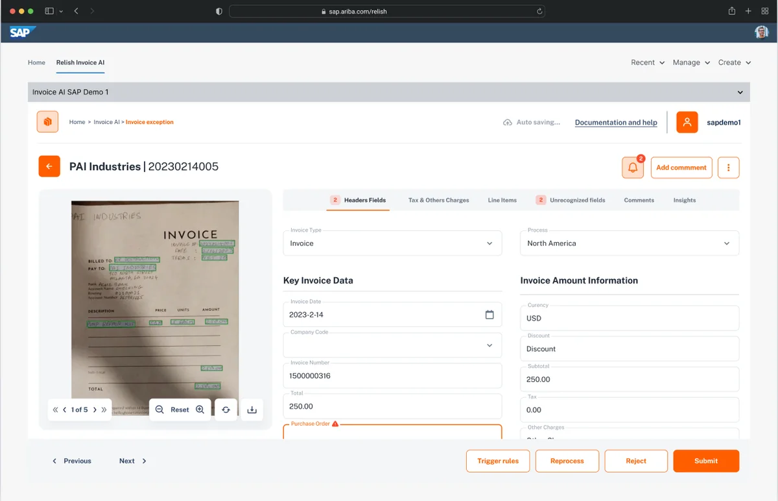Open the notifications bell icon
The height and width of the screenshot is (501, 778).
[x=633, y=167]
